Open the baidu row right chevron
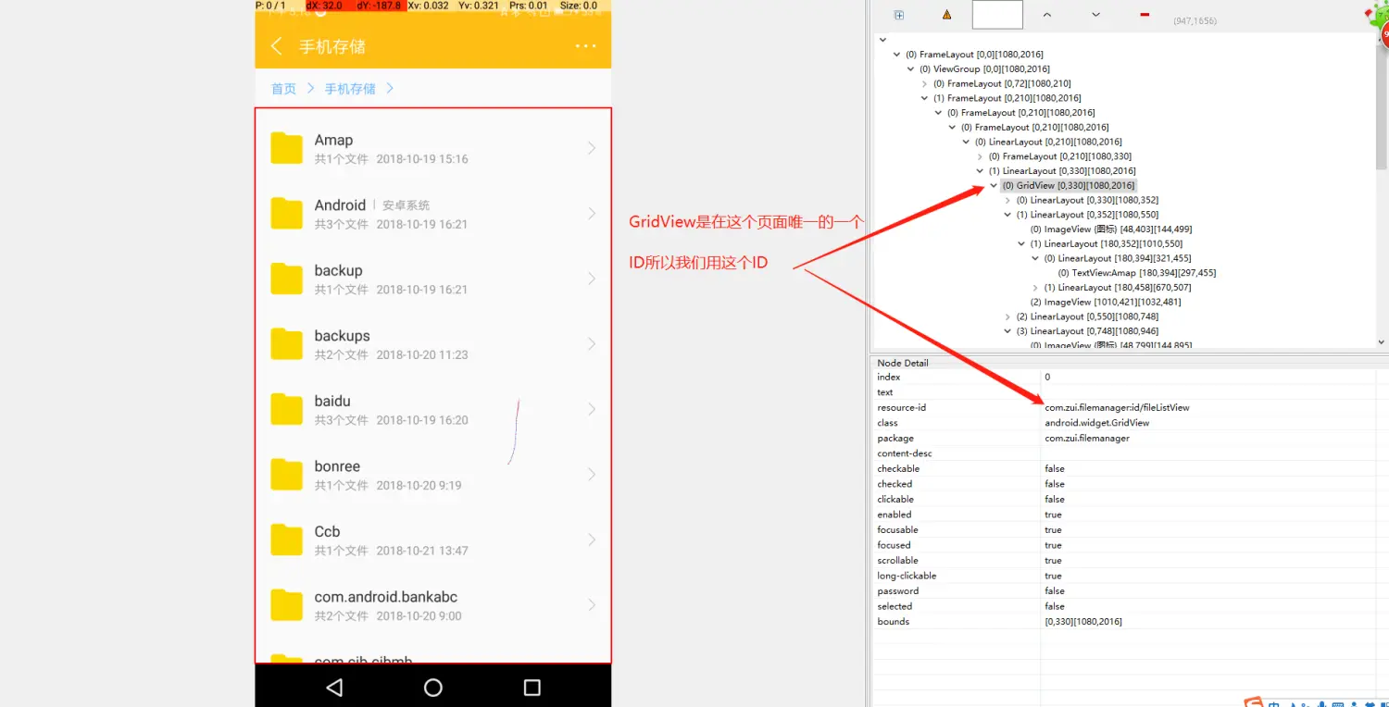This screenshot has width=1389, height=707. (592, 409)
